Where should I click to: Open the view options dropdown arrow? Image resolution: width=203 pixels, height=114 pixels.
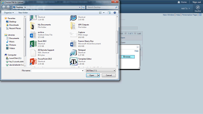point(104,13)
